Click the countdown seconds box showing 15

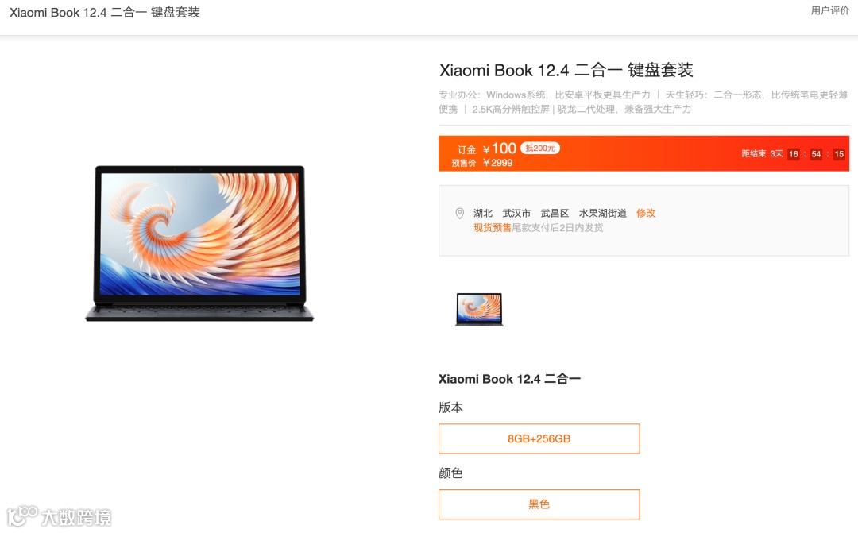point(839,154)
